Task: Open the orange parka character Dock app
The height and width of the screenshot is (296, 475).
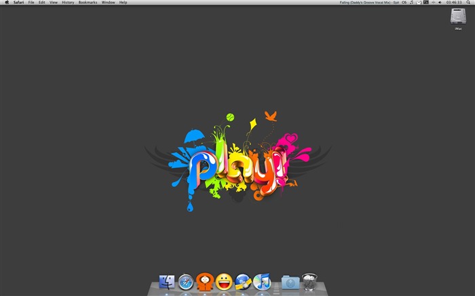Action: 205,282
